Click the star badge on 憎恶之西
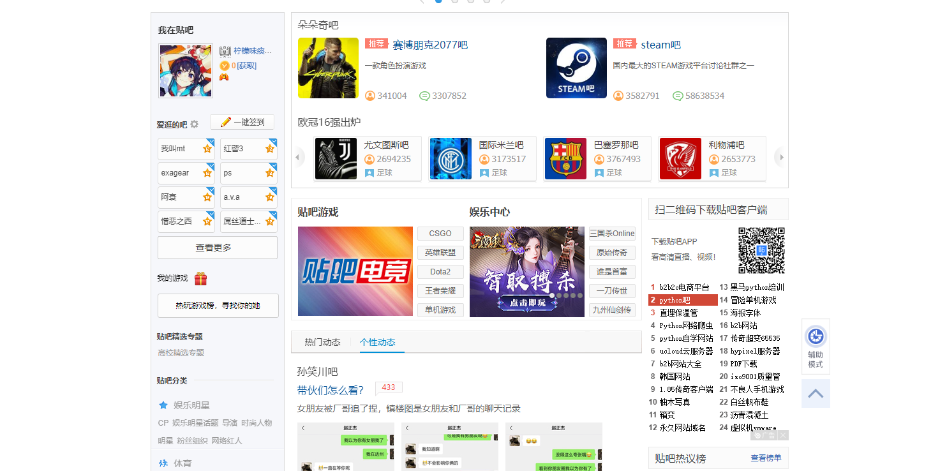Screen dimensions: 947x471 207,221
